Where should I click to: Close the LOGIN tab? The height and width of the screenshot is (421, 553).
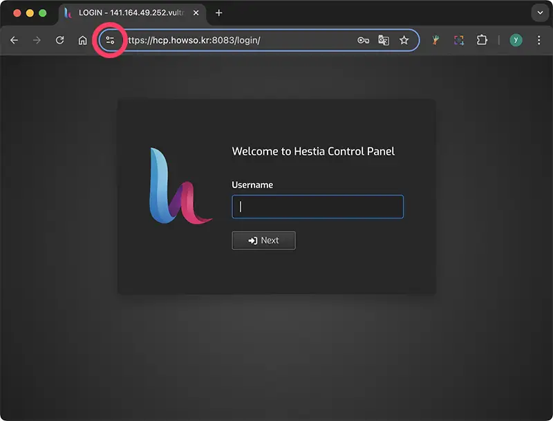click(x=196, y=13)
